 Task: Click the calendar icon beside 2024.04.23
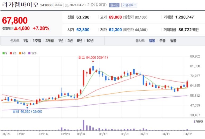[67, 5]
